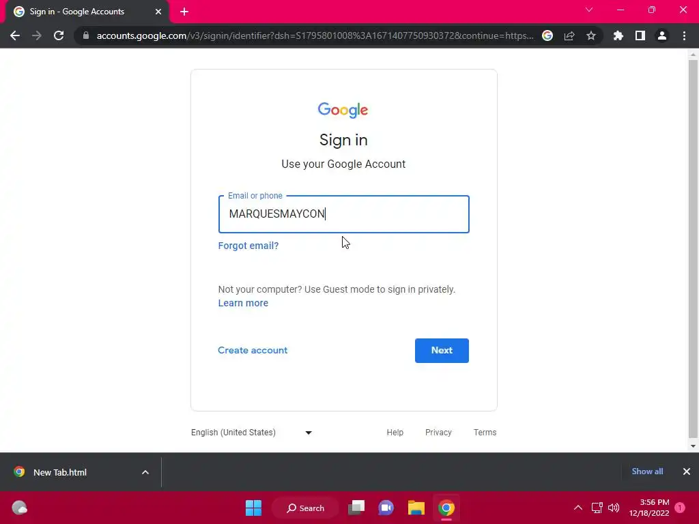Reload the Google sign-in page
699x524 pixels.
(59, 35)
